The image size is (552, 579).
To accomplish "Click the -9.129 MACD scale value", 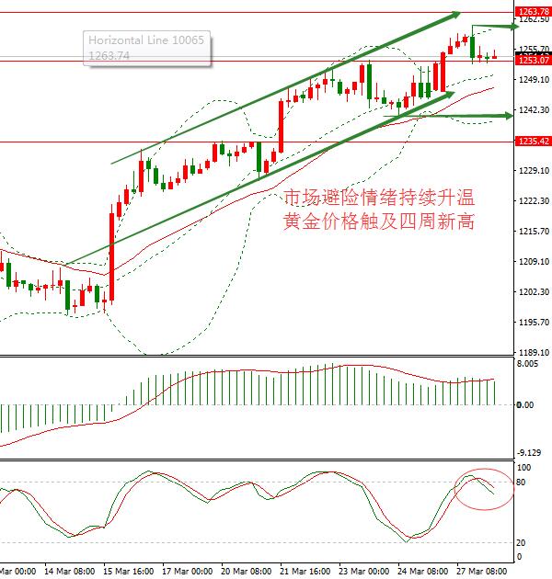I will 529,452.
